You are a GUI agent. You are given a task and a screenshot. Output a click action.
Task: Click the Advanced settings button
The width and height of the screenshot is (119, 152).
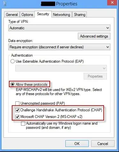(x=94, y=36)
